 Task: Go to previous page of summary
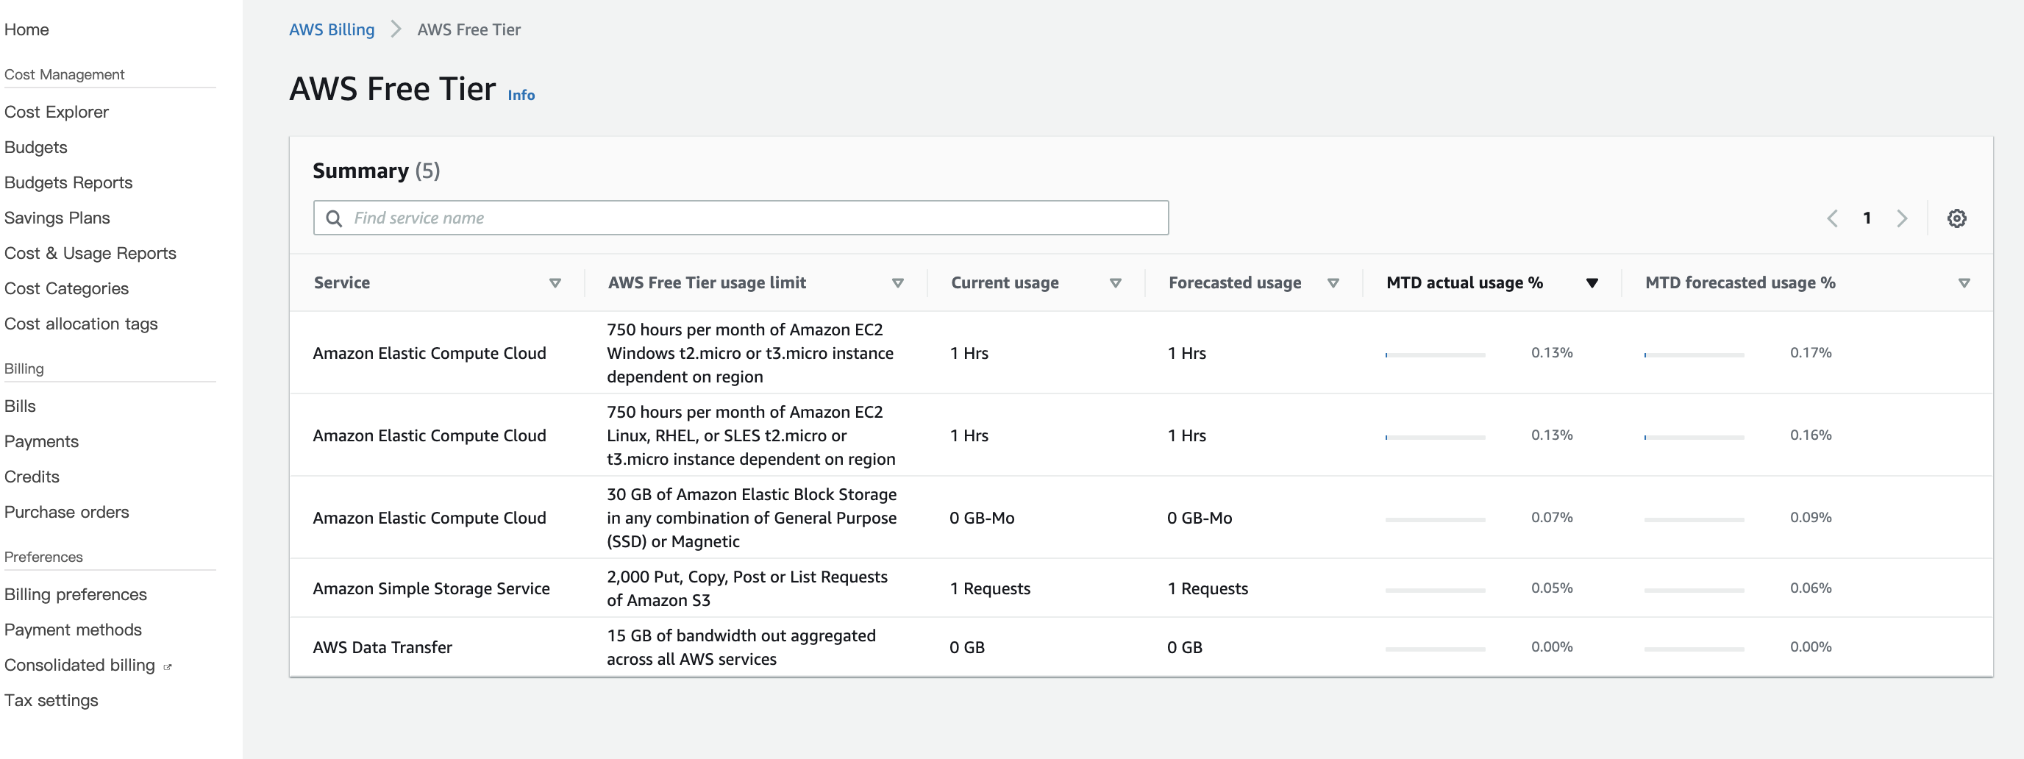1832,218
